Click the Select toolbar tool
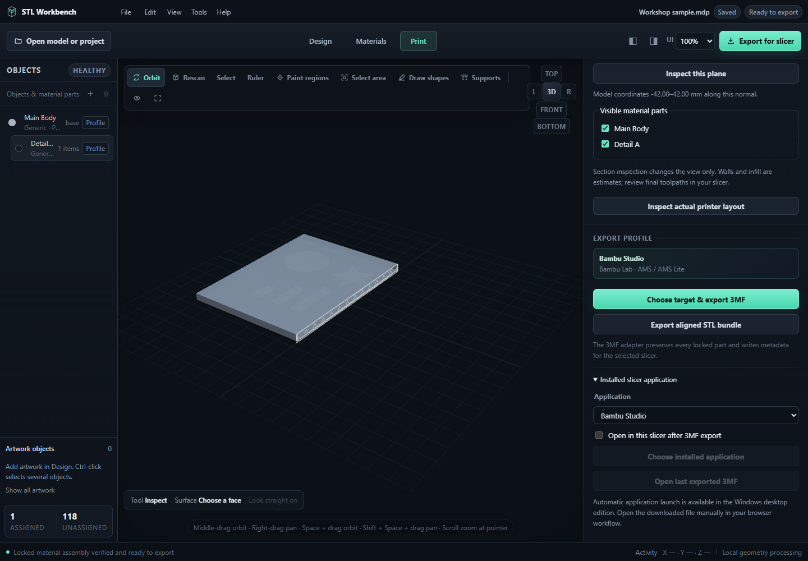Viewport: 808px width, 561px height. pos(226,77)
